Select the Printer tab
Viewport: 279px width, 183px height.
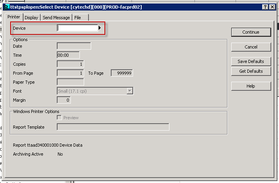(14, 17)
